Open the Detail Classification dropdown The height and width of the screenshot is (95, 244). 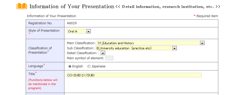[x=102, y=53]
